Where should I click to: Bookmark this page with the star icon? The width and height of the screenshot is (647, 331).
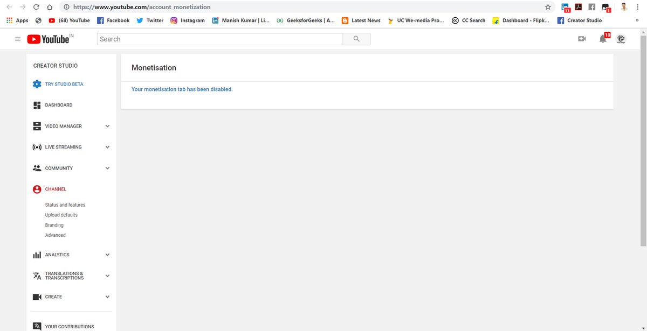coord(548,7)
